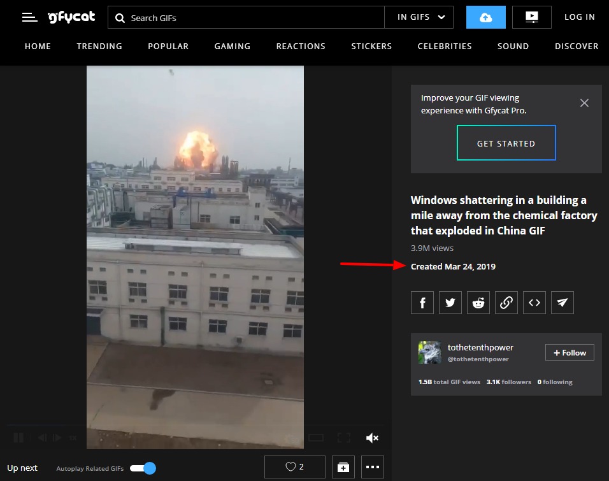Open the embed code icon
Screen dimensions: 609x481
(534, 302)
